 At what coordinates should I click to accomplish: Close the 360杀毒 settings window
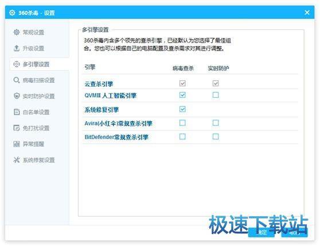(x=307, y=13)
